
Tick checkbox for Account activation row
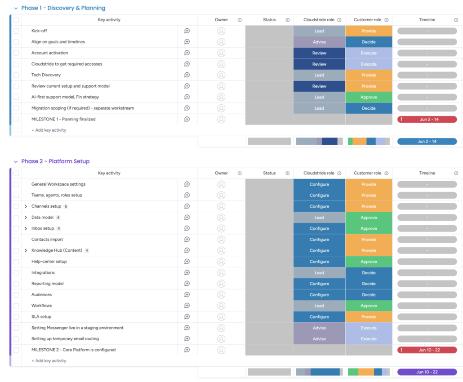pyautogui.click(x=16, y=53)
